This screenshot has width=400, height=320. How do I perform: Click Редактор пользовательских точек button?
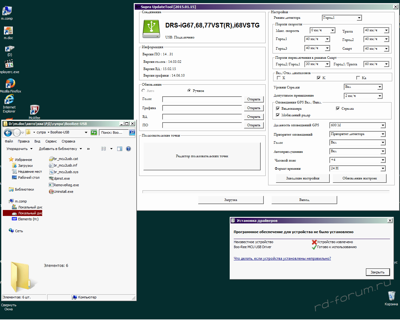[202, 156]
